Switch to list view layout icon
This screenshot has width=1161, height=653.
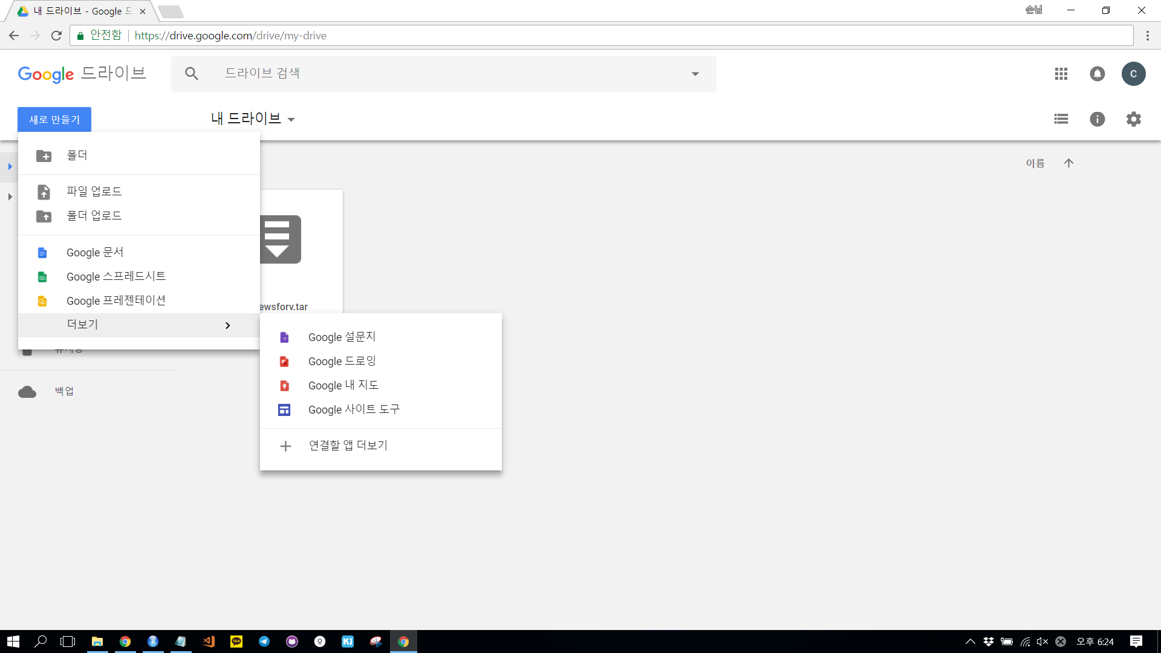click(x=1061, y=119)
